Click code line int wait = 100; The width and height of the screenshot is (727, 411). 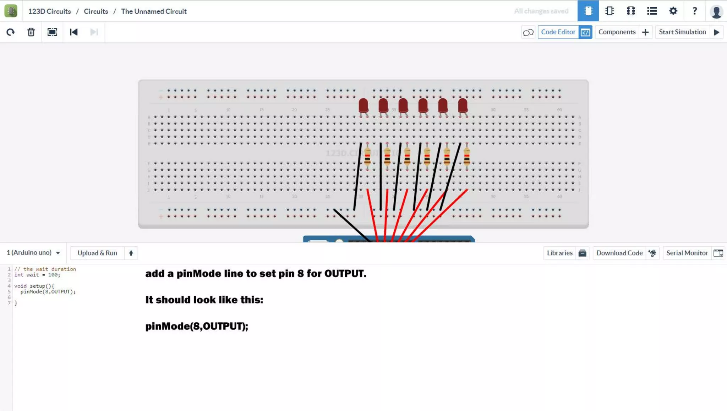(37, 275)
